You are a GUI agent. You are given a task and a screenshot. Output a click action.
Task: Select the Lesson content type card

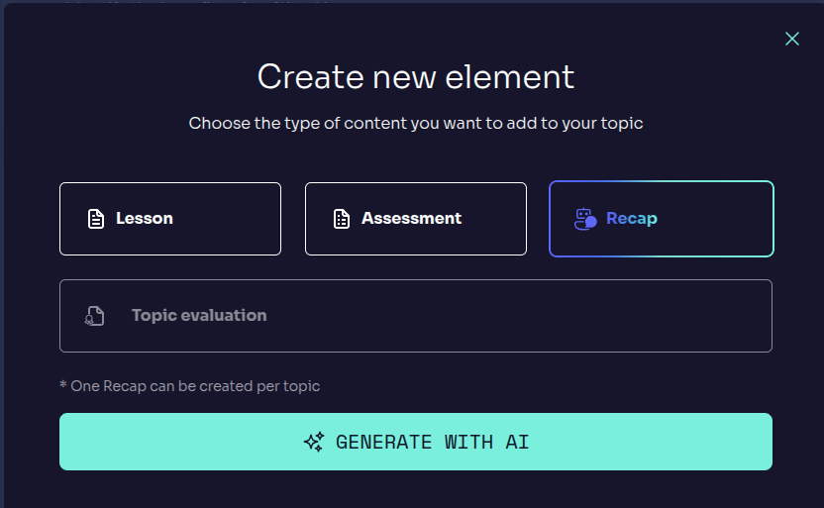pos(170,219)
